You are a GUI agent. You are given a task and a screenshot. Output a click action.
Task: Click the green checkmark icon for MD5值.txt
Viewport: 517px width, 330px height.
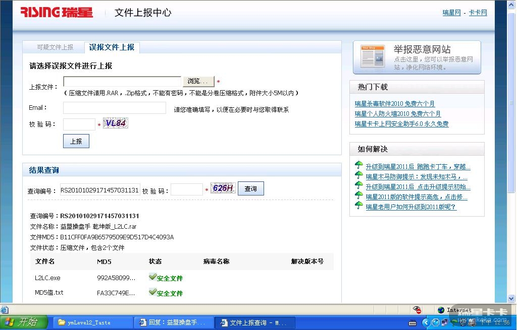coord(152,292)
